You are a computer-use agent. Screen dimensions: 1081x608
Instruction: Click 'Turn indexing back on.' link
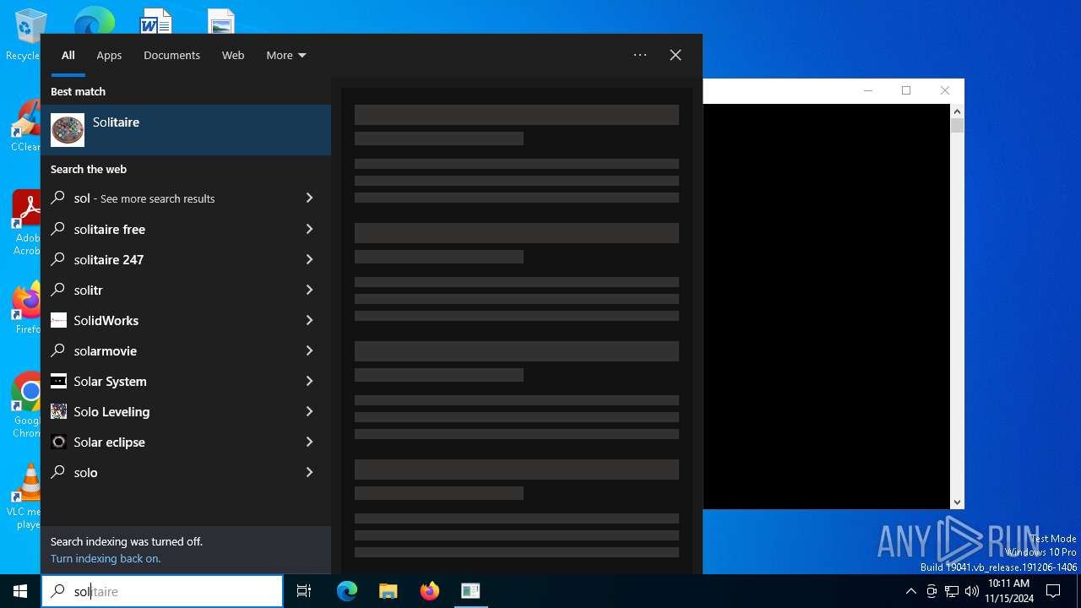tap(106, 558)
